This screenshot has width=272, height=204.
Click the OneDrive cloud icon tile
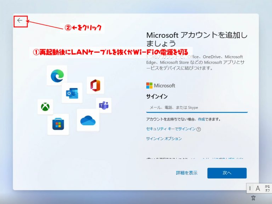click(x=88, y=120)
